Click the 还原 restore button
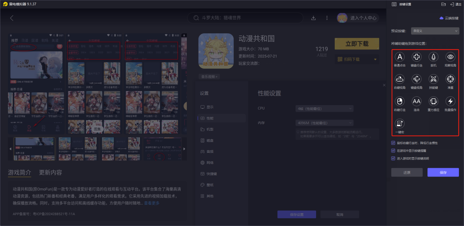 click(407, 173)
